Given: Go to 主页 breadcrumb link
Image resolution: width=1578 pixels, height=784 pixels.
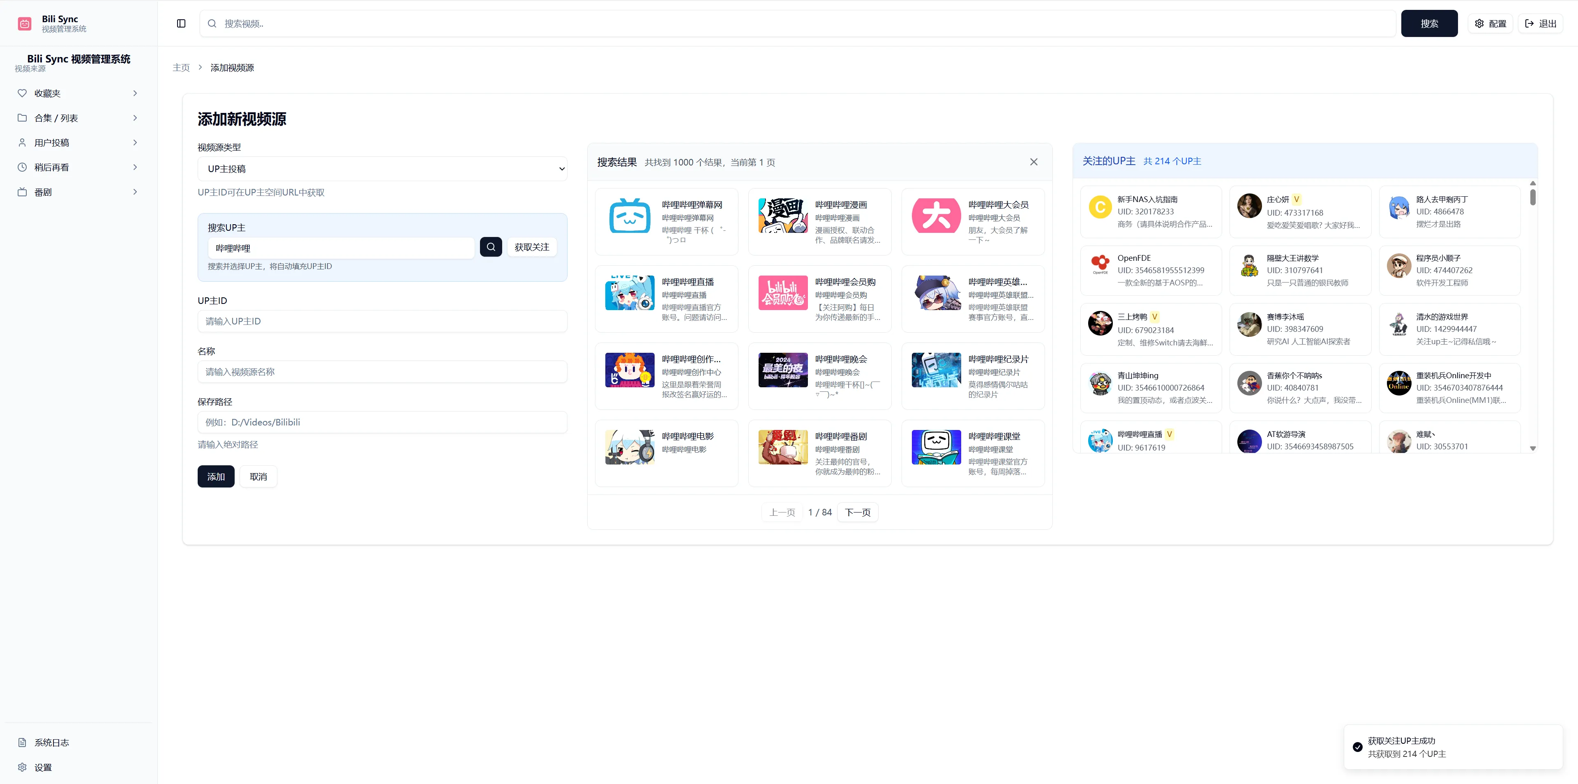Looking at the screenshot, I should coord(181,67).
